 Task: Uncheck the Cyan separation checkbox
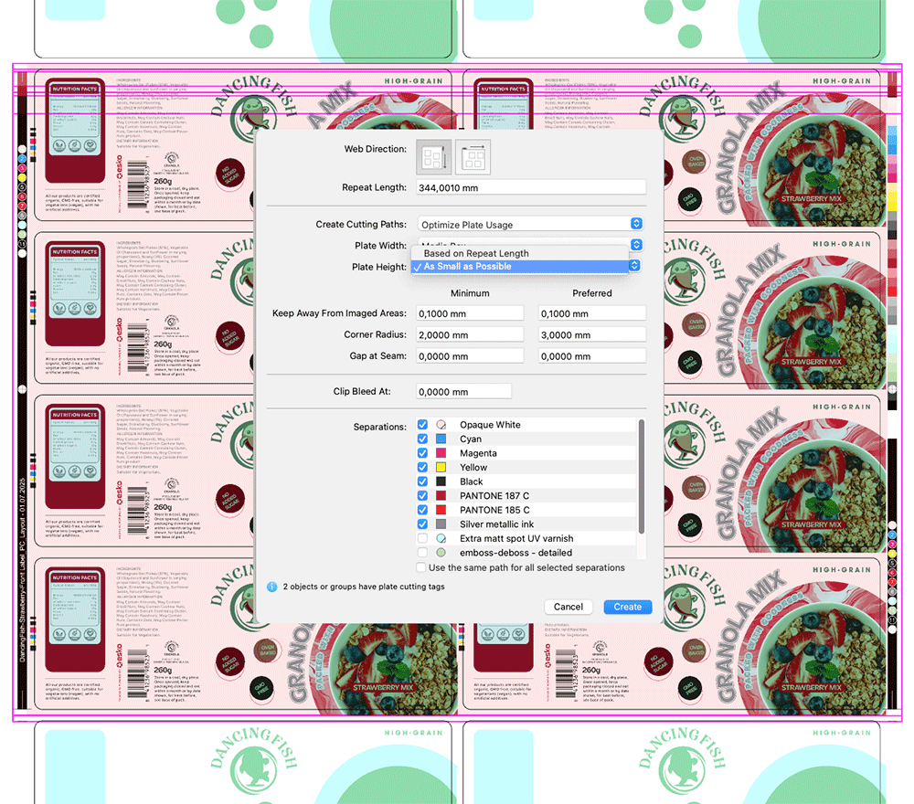(422, 439)
